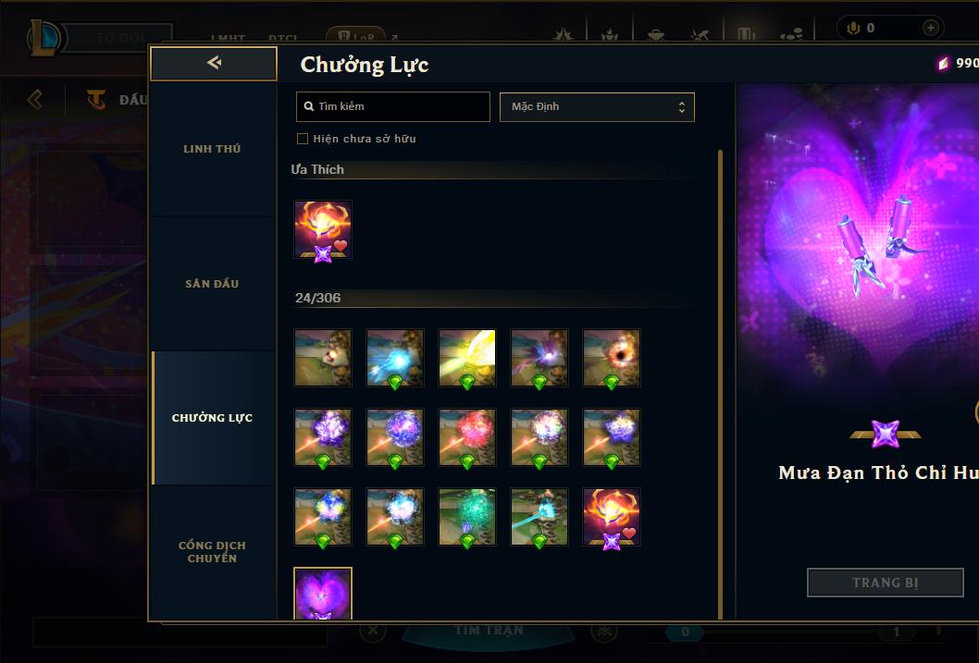Switch to the Linh Thú tab
This screenshot has height=663, width=979.
212,149
